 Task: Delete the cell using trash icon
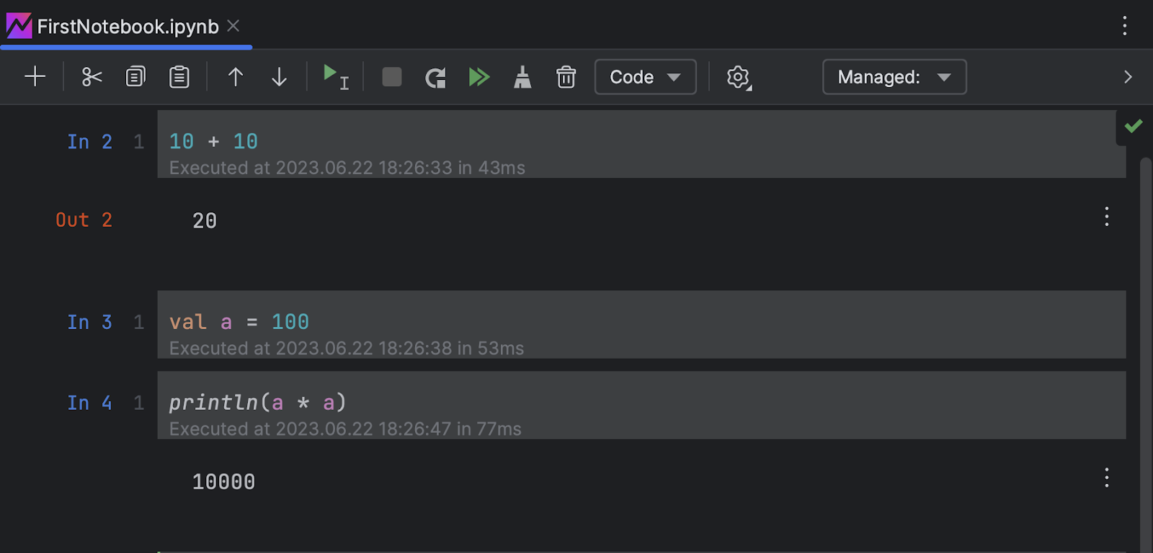566,77
